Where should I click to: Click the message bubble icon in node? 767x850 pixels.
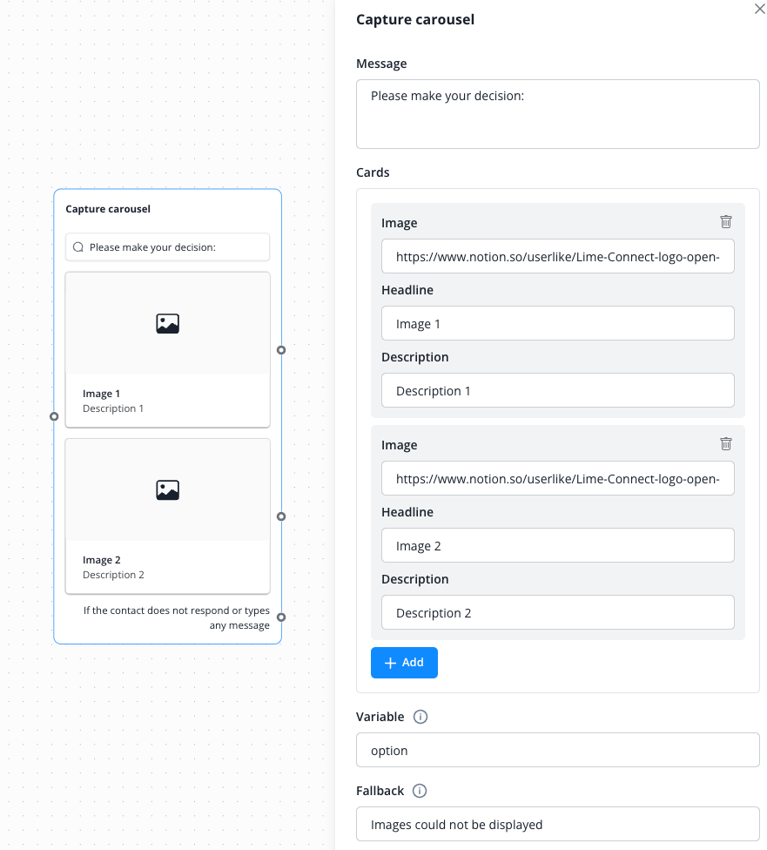78,247
